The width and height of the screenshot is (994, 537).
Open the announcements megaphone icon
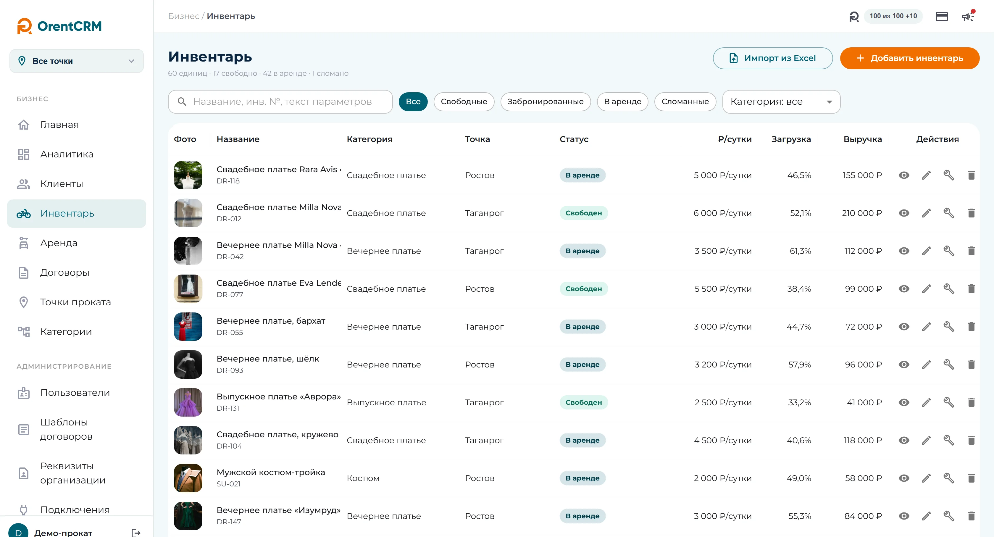(x=968, y=16)
